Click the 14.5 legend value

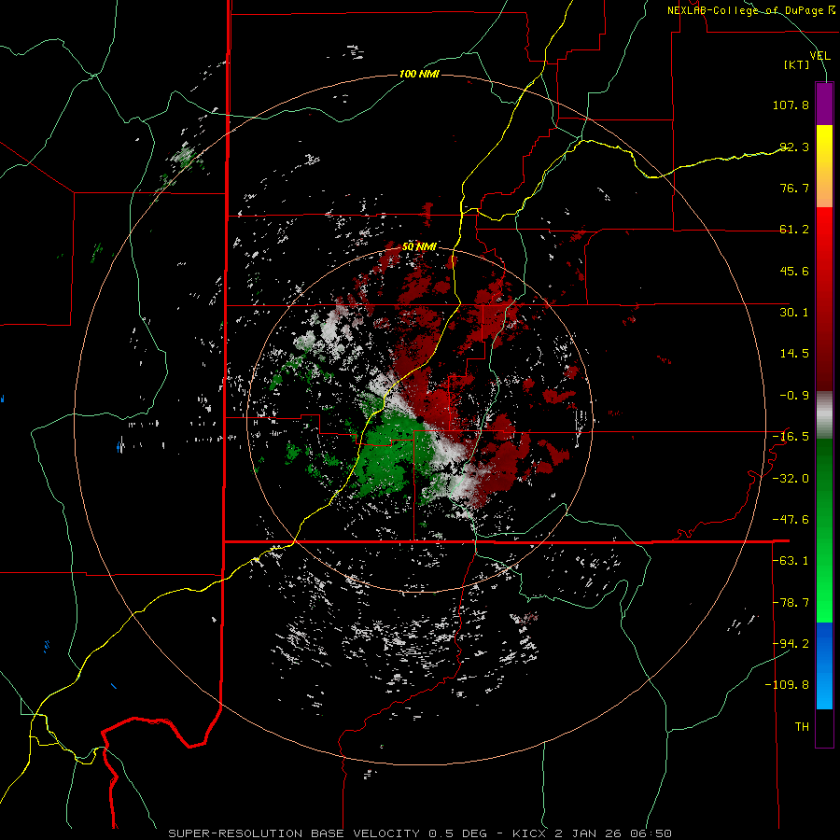pos(794,354)
